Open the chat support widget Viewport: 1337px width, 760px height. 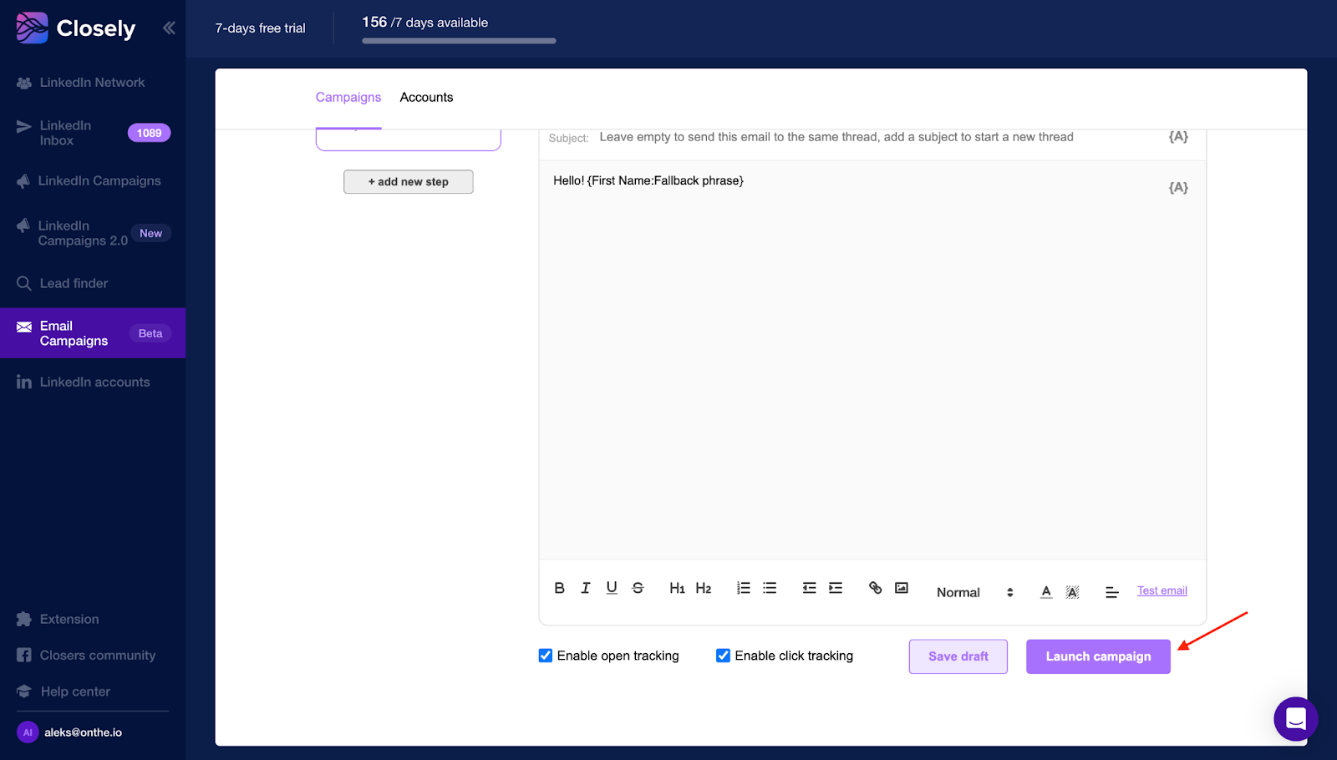pyautogui.click(x=1296, y=719)
